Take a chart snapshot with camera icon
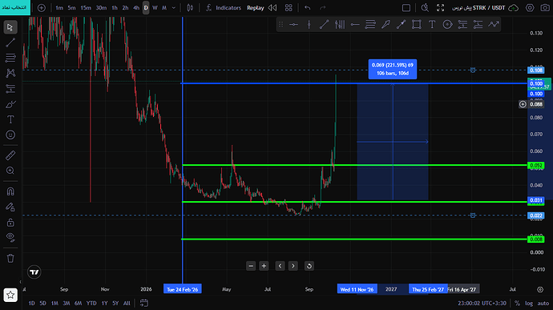The width and height of the screenshot is (553, 310). tap(545, 8)
